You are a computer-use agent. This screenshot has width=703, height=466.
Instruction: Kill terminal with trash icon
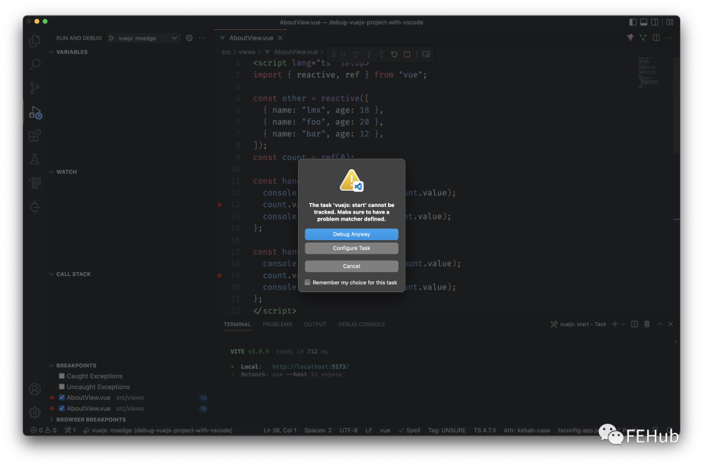click(647, 323)
